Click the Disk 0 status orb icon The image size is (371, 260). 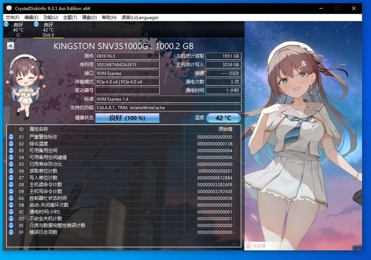click(x=36, y=24)
